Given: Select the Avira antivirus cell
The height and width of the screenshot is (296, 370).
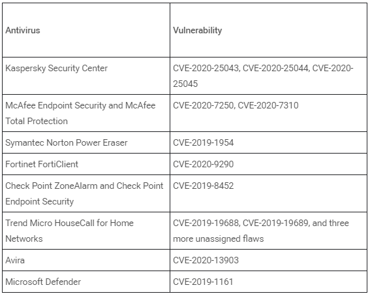Looking at the screenshot, I should pos(86,260).
